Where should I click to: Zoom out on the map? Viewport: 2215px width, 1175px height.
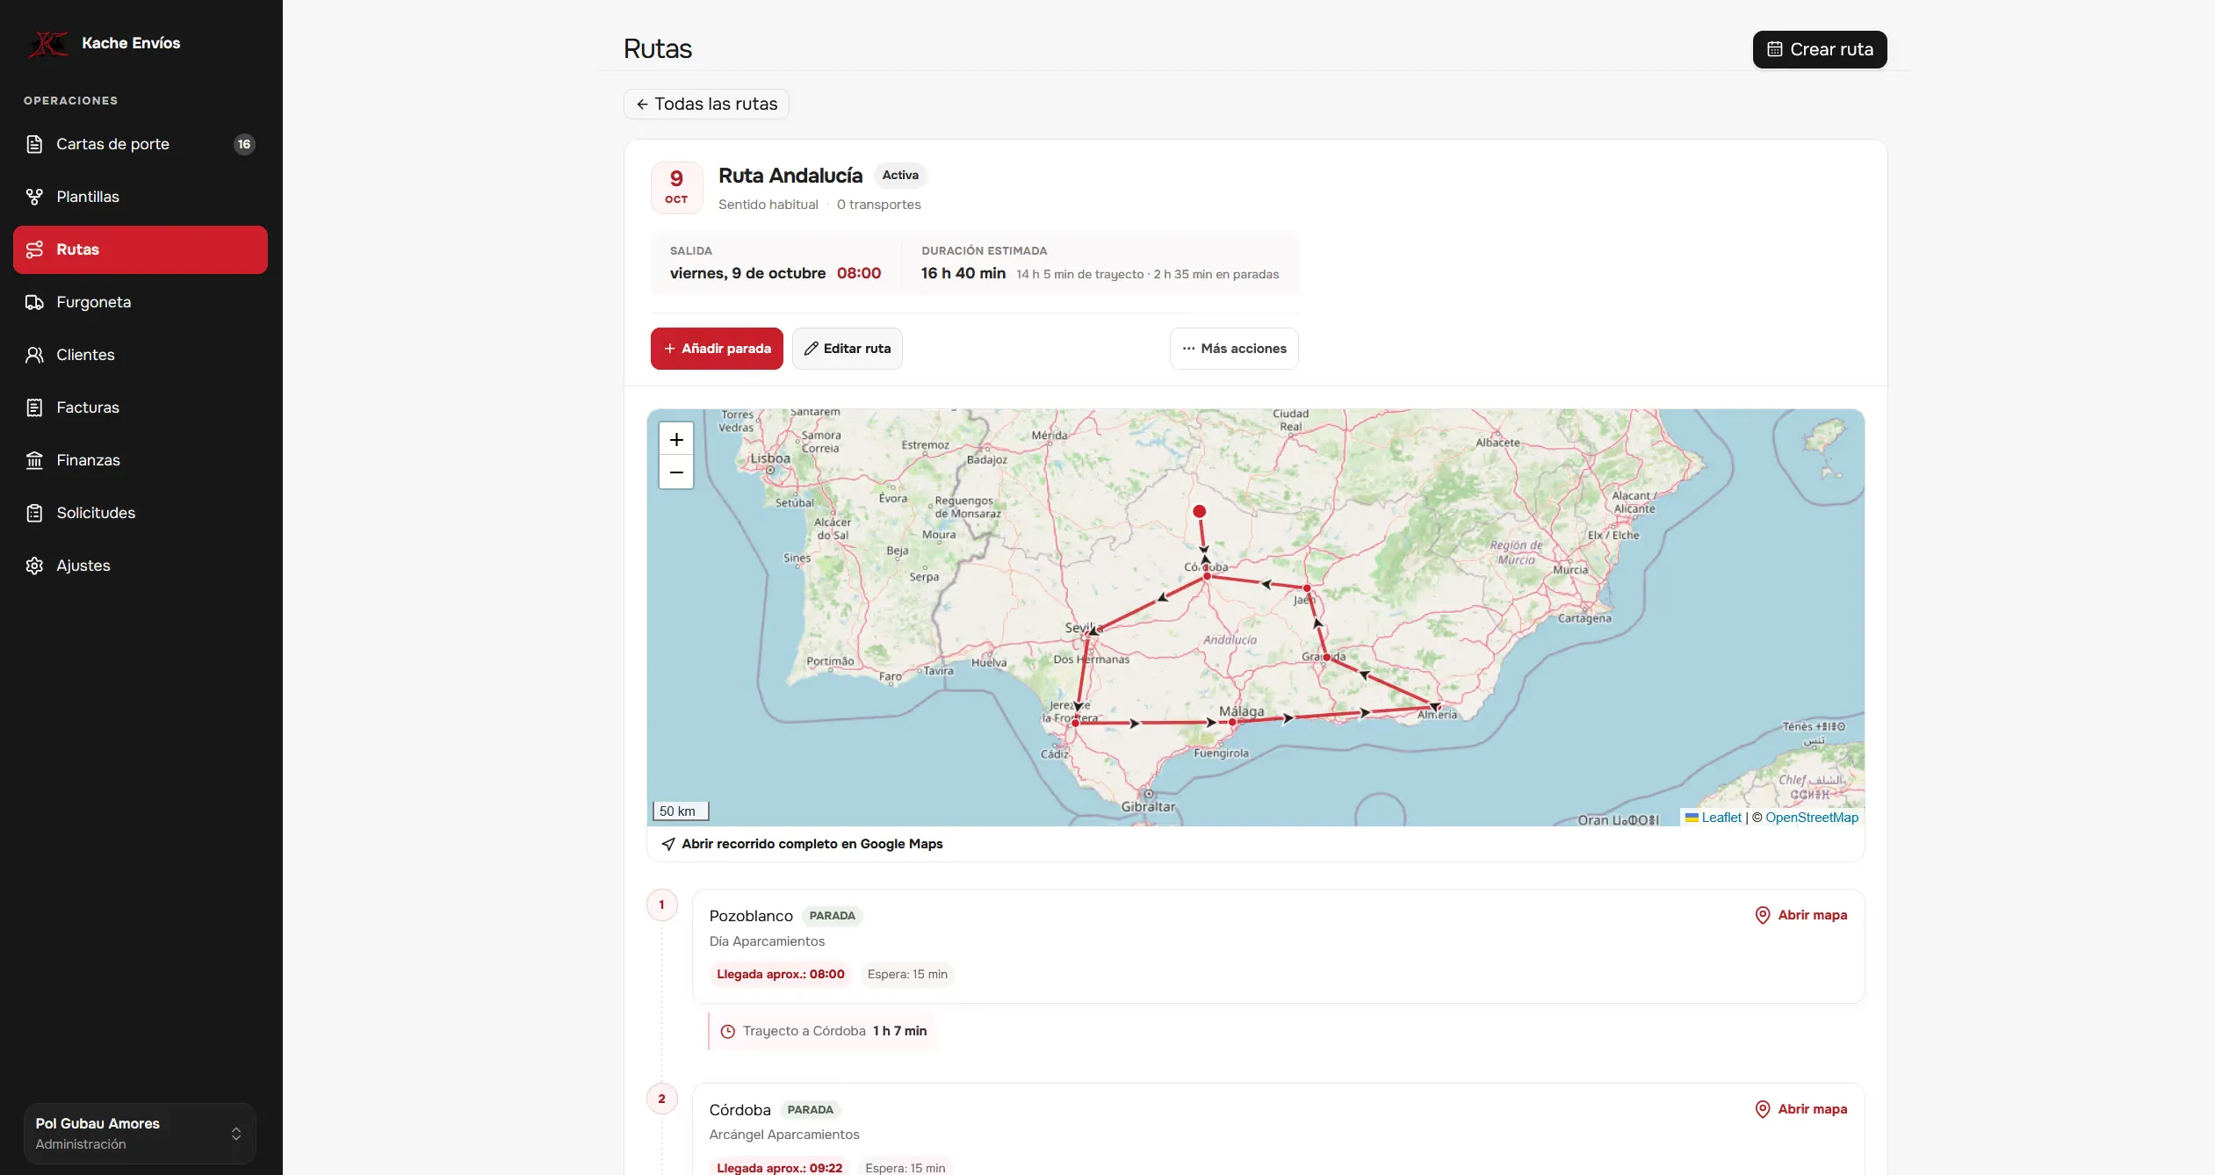point(676,472)
